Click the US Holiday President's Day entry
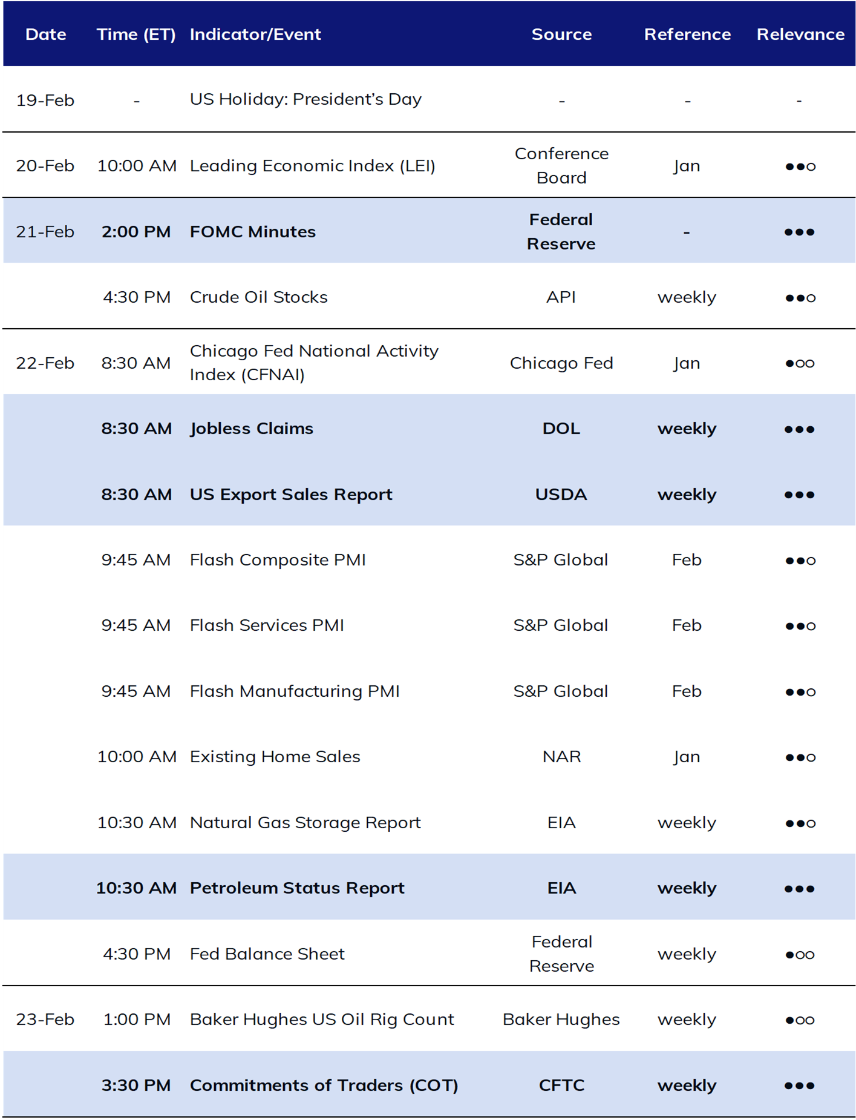Image resolution: width=856 pixels, height=1120 pixels. (305, 99)
